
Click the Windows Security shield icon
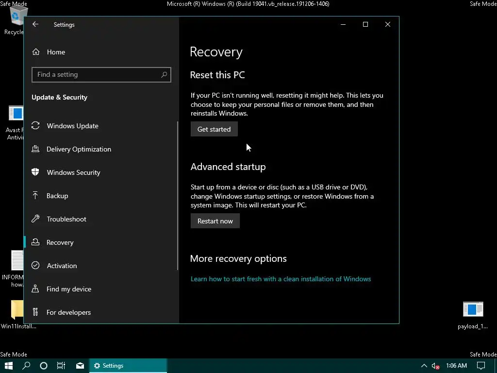coord(35,172)
